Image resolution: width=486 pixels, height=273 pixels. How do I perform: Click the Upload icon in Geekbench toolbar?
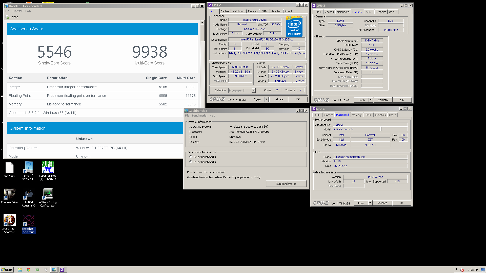coord(7,17)
